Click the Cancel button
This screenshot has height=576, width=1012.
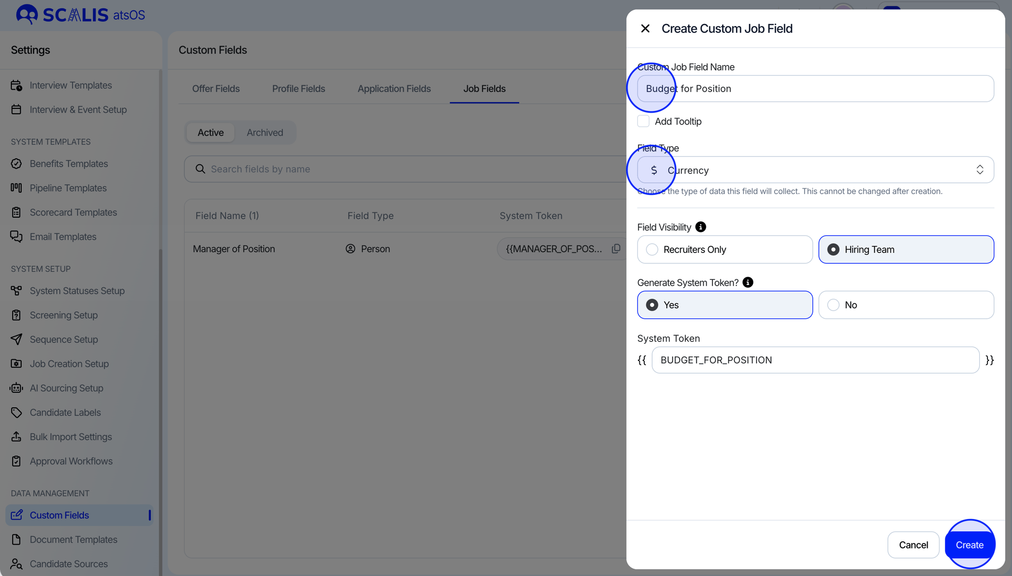(913, 545)
